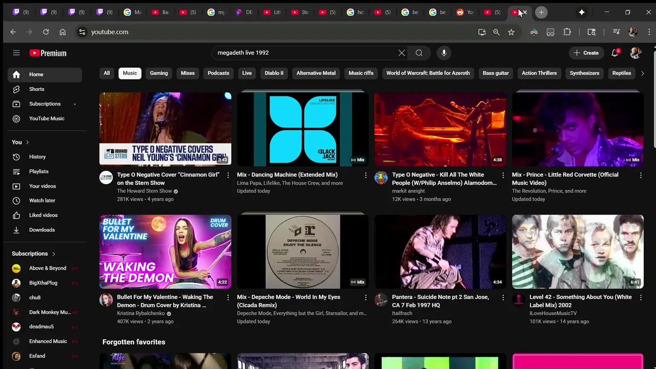Open options for Dancing Machine mix
Screen dimensions: 656x369
click(365, 175)
